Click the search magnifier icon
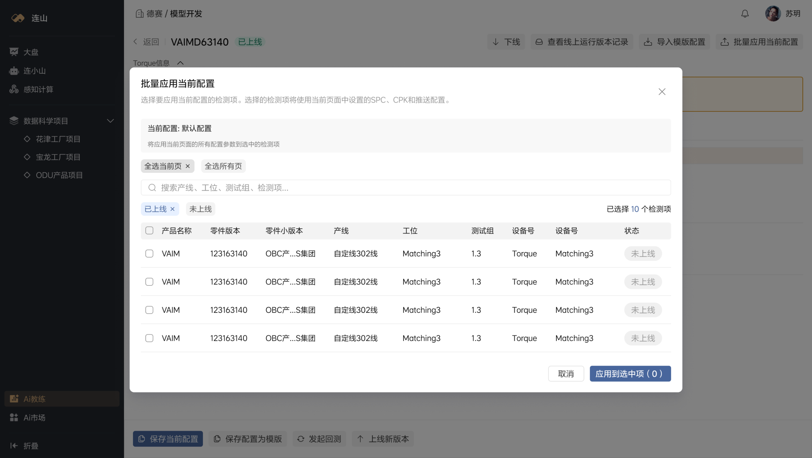 click(152, 188)
